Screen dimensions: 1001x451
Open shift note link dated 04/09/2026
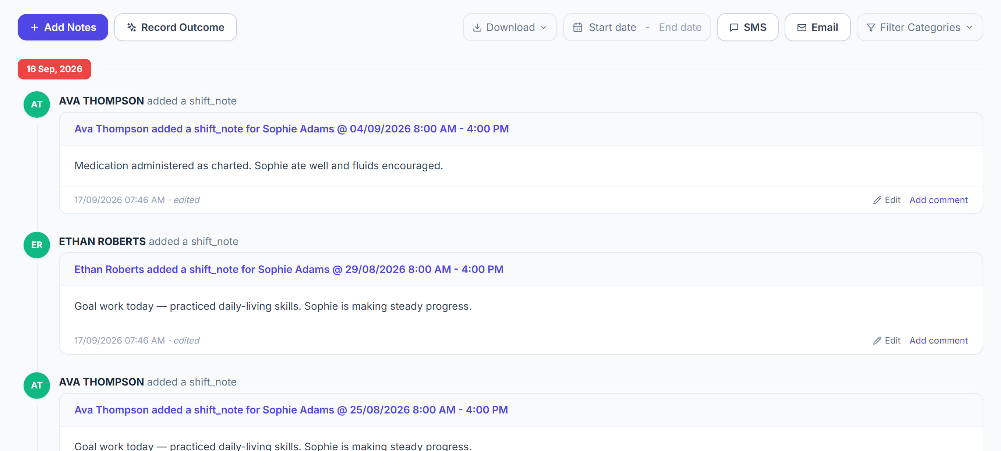291,129
